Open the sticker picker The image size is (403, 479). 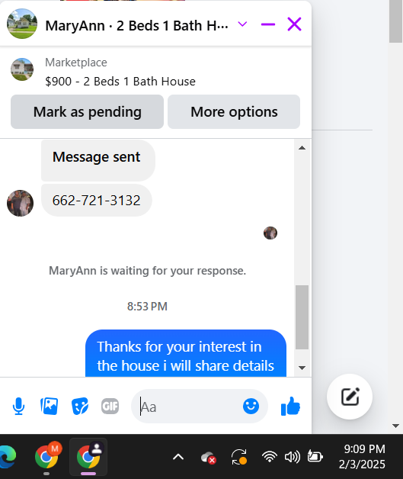coord(80,407)
